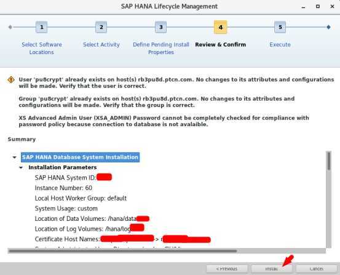
Task: Click the Install button
Action: (x=272, y=269)
